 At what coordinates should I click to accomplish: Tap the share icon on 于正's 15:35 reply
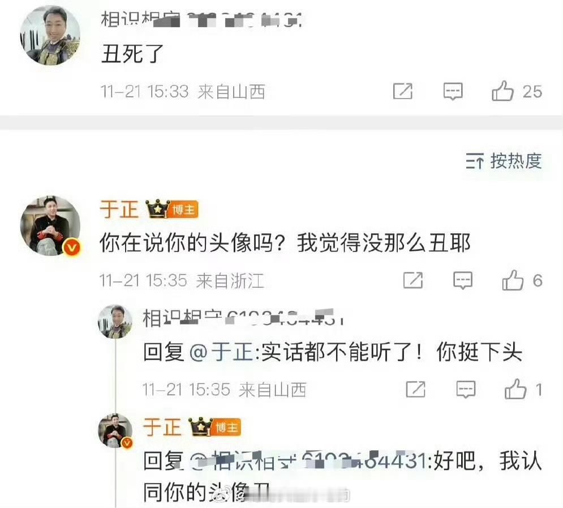413,280
